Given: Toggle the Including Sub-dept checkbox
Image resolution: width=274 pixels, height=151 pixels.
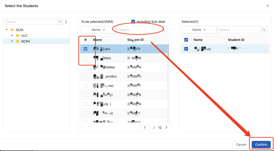Looking at the screenshot, I should point(133,22).
